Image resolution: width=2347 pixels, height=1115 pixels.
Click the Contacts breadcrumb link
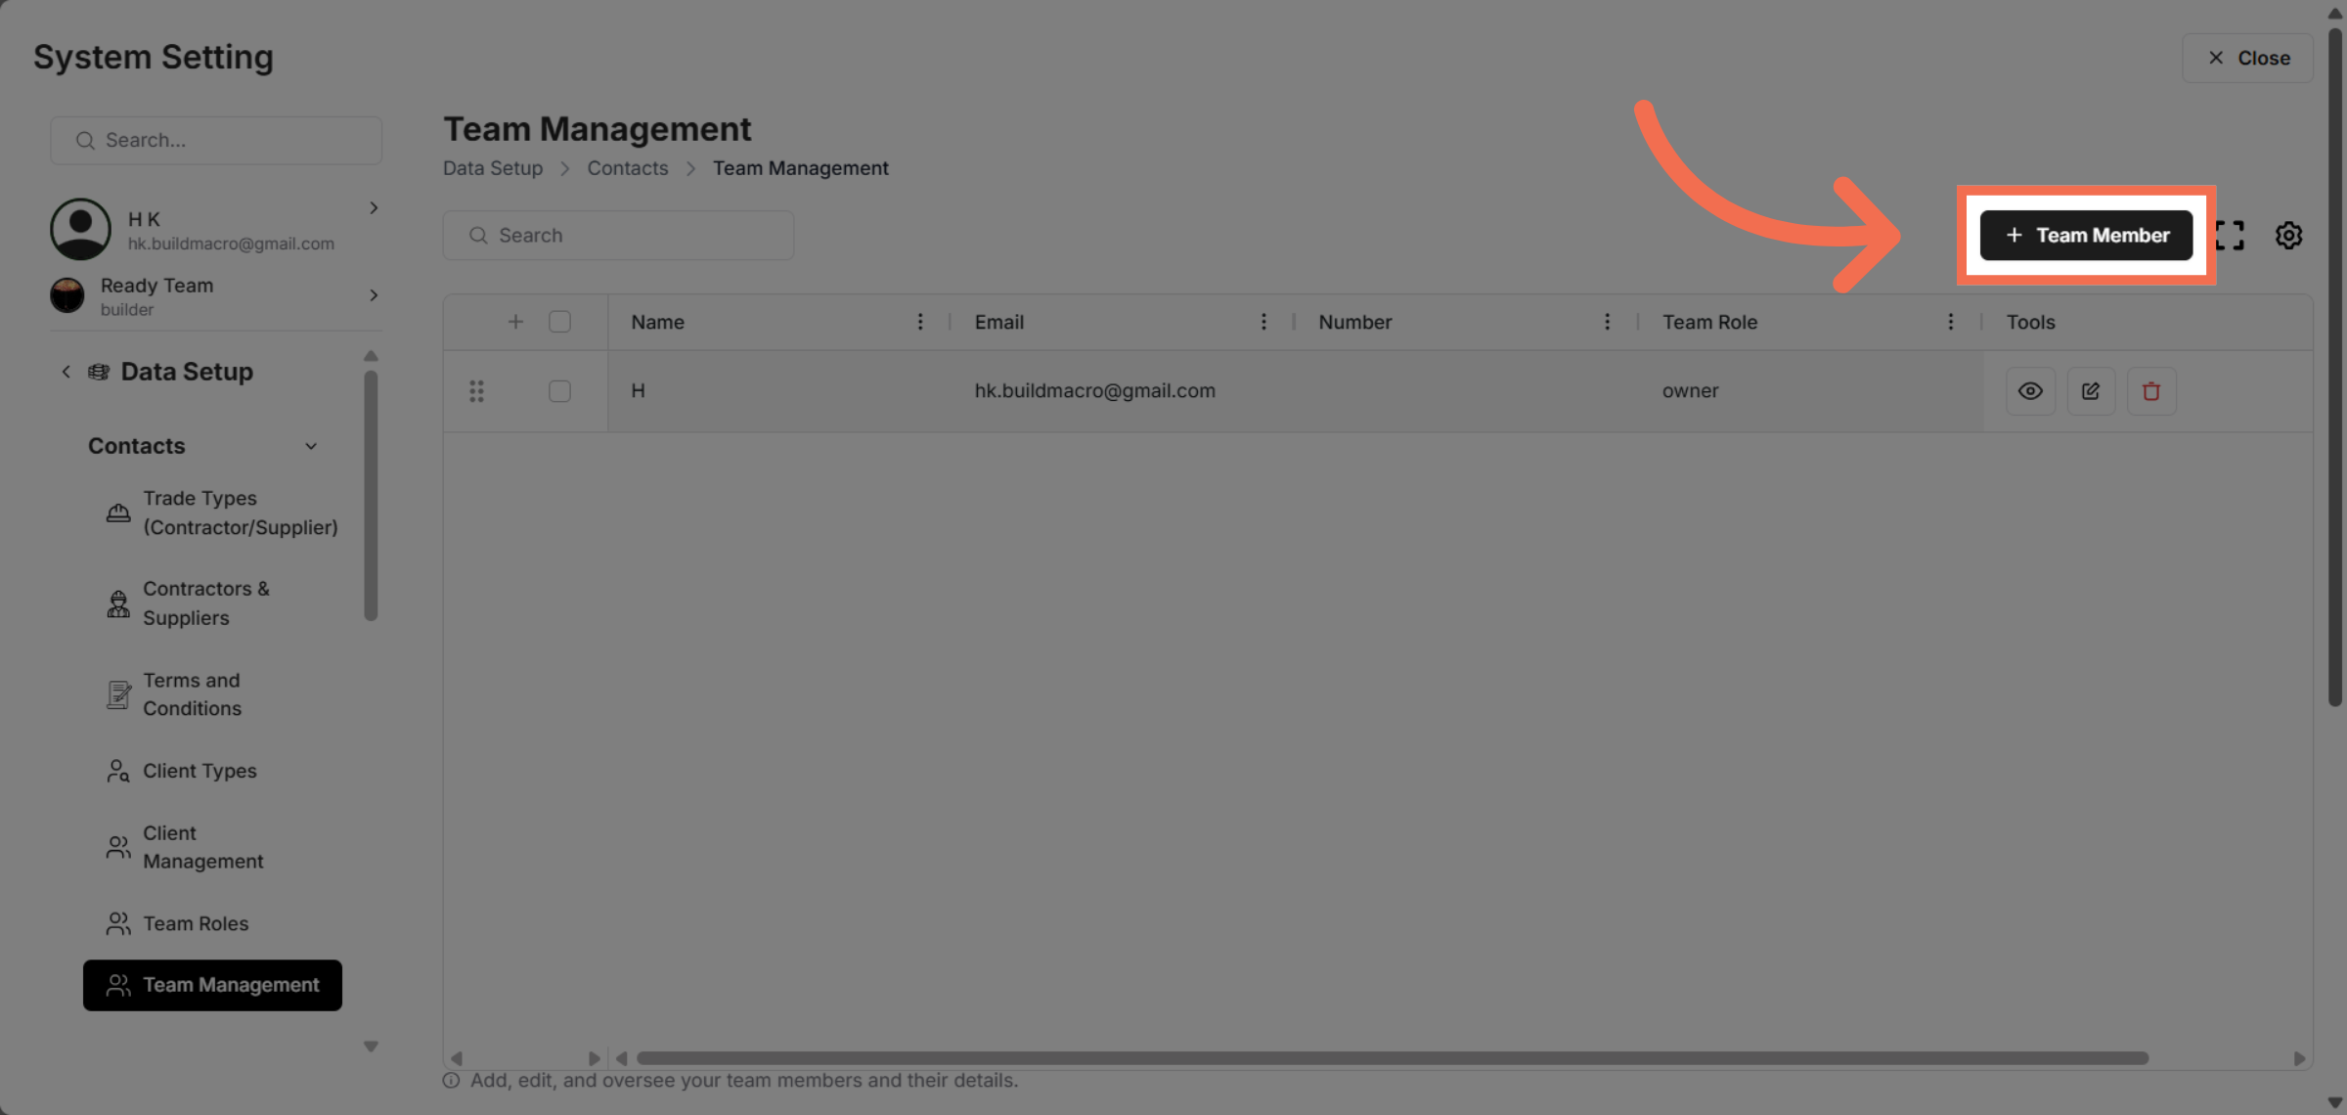coord(627,168)
